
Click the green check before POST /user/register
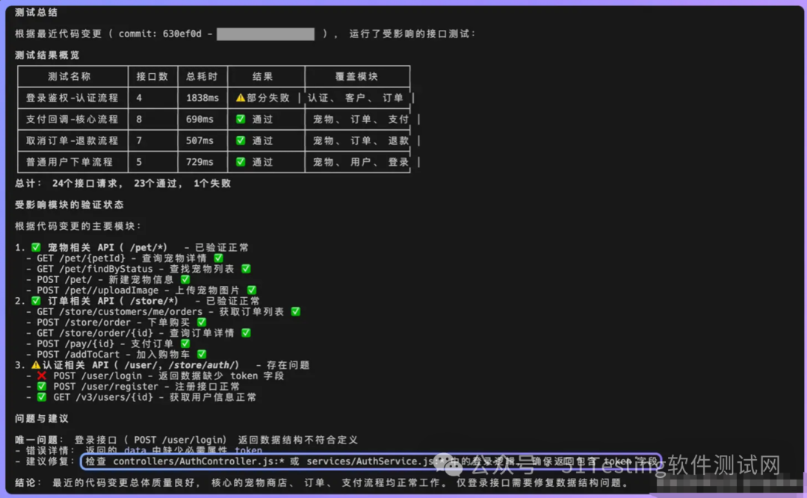[x=42, y=386]
